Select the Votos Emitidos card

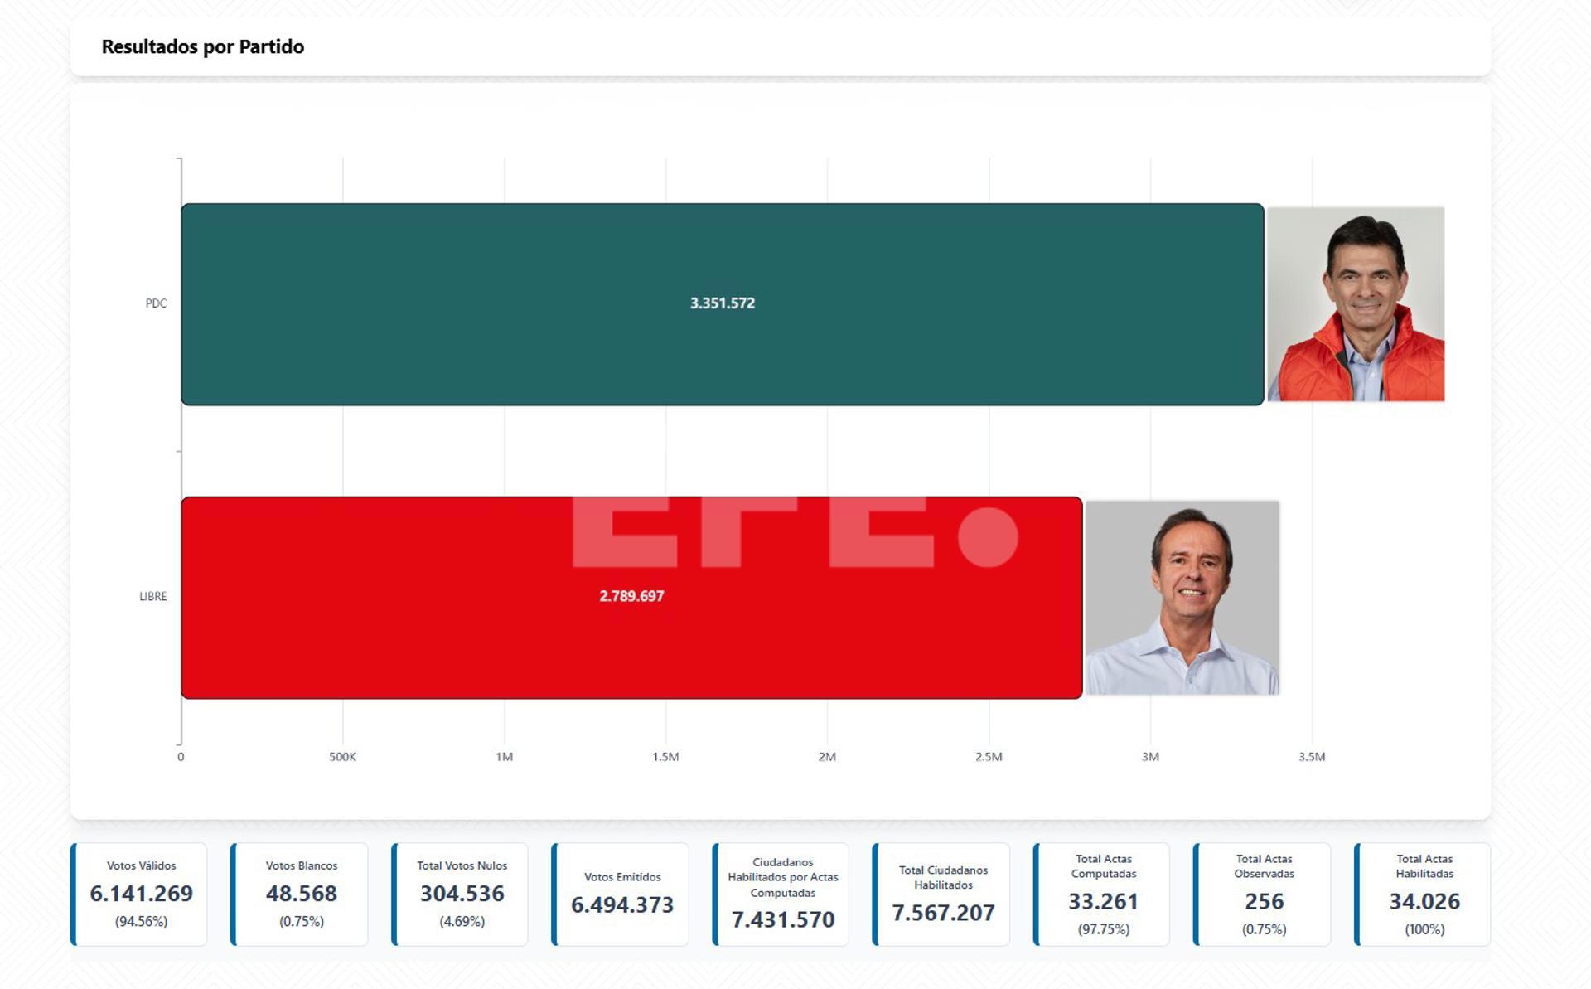(622, 894)
